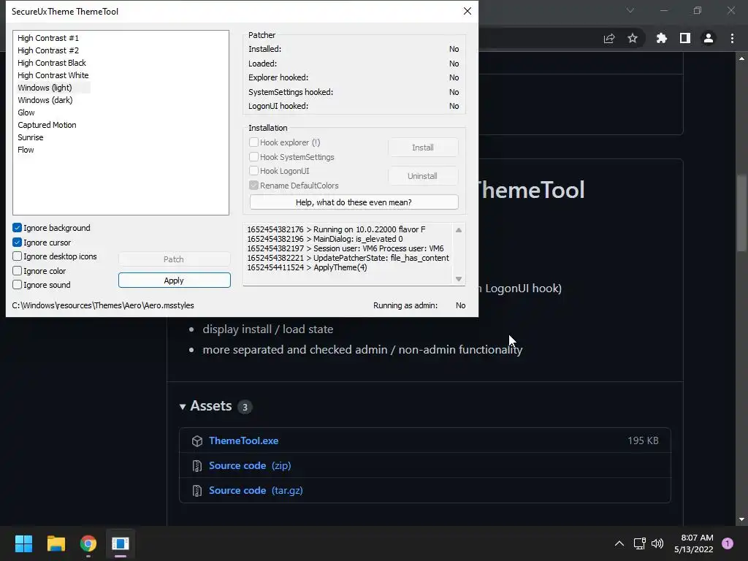Download Source code (tar.gz) link

(x=256, y=490)
